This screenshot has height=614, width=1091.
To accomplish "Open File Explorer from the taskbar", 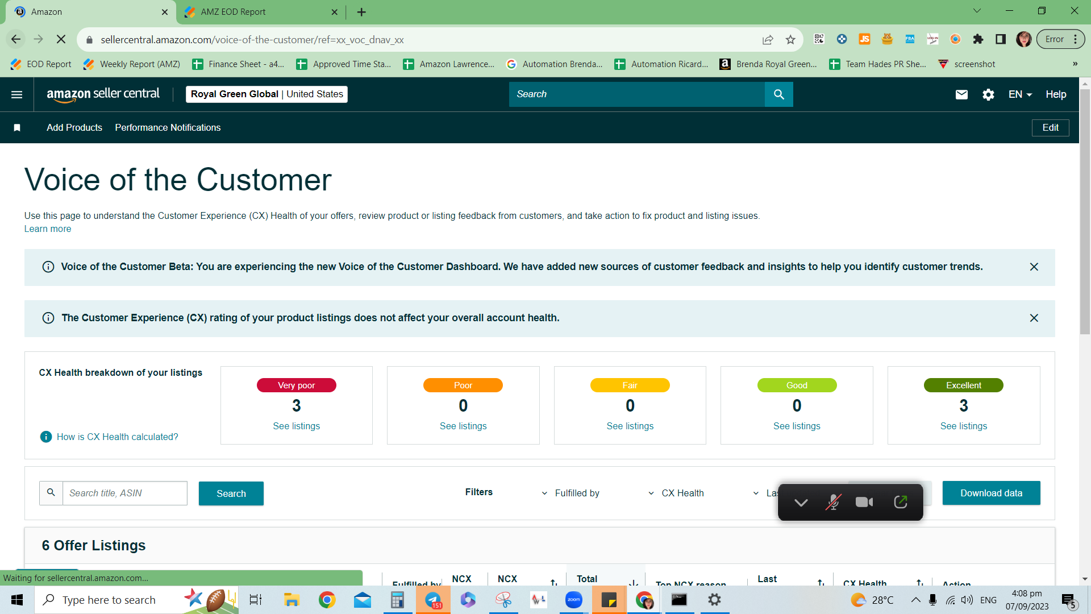I will (292, 600).
